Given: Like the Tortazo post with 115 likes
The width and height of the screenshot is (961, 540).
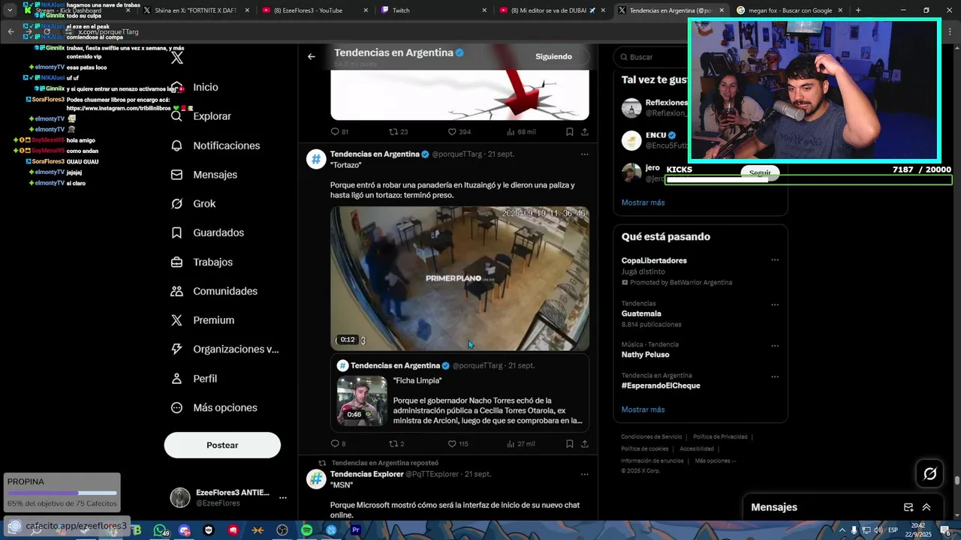Looking at the screenshot, I should pyautogui.click(x=452, y=444).
